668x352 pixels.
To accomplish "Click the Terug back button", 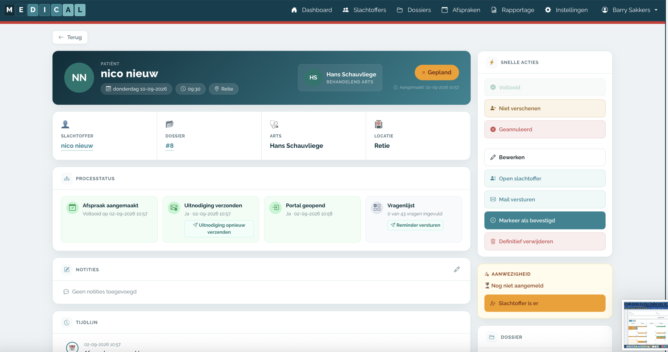I will coord(70,37).
